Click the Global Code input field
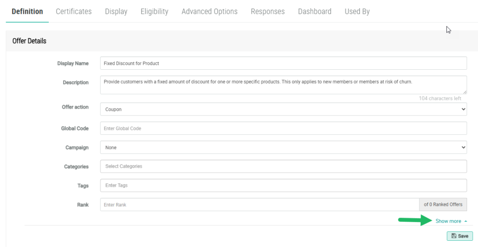478x247 pixels. [283, 129]
